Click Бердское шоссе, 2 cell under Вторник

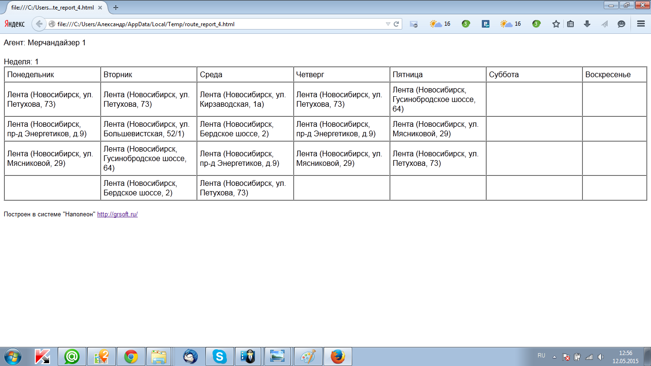tap(149, 188)
